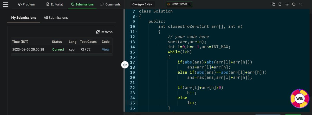
Task: Click the timestamp 2023-04-05 20:00:38
Action: [x=28, y=49]
